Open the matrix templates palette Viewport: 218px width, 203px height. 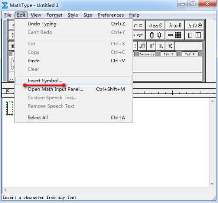pyautogui.click(x=175, y=35)
